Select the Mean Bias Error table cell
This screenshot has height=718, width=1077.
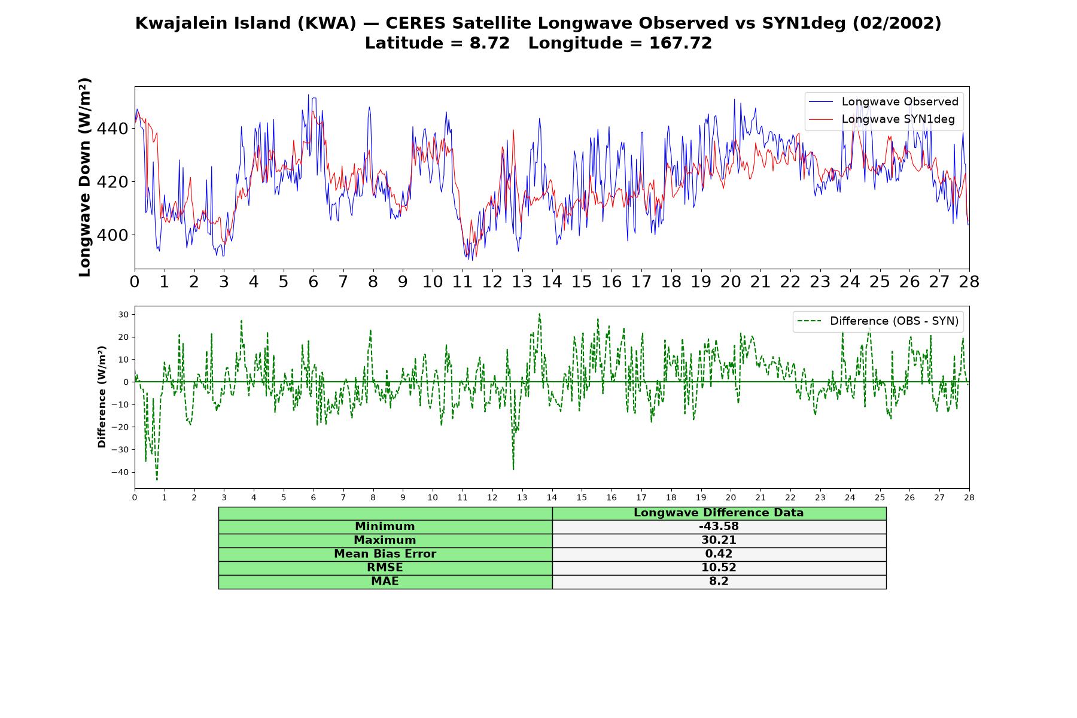pyautogui.click(x=385, y=554)
